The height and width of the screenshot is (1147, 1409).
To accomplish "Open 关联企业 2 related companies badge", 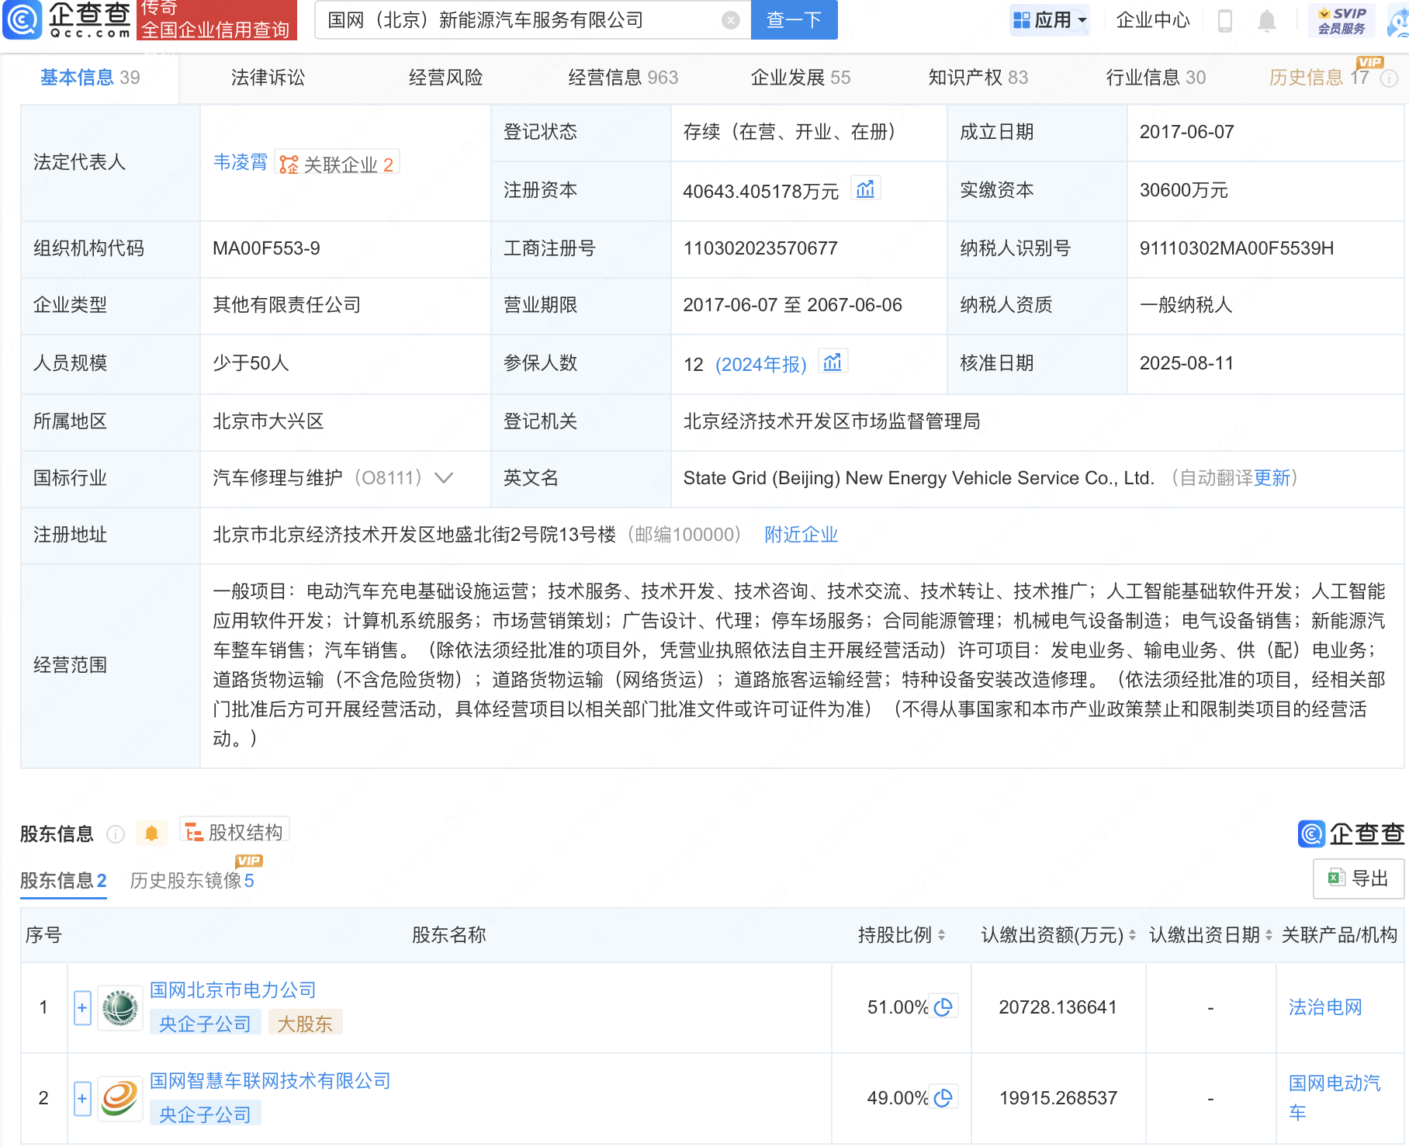I will click(337, 164).
